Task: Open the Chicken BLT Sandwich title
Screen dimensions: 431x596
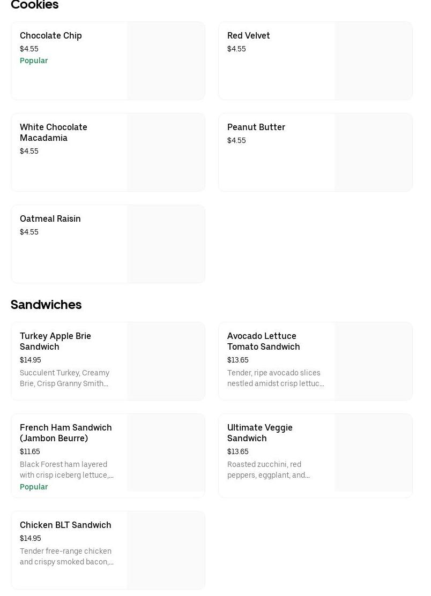Action: click(x=65, y=525)
